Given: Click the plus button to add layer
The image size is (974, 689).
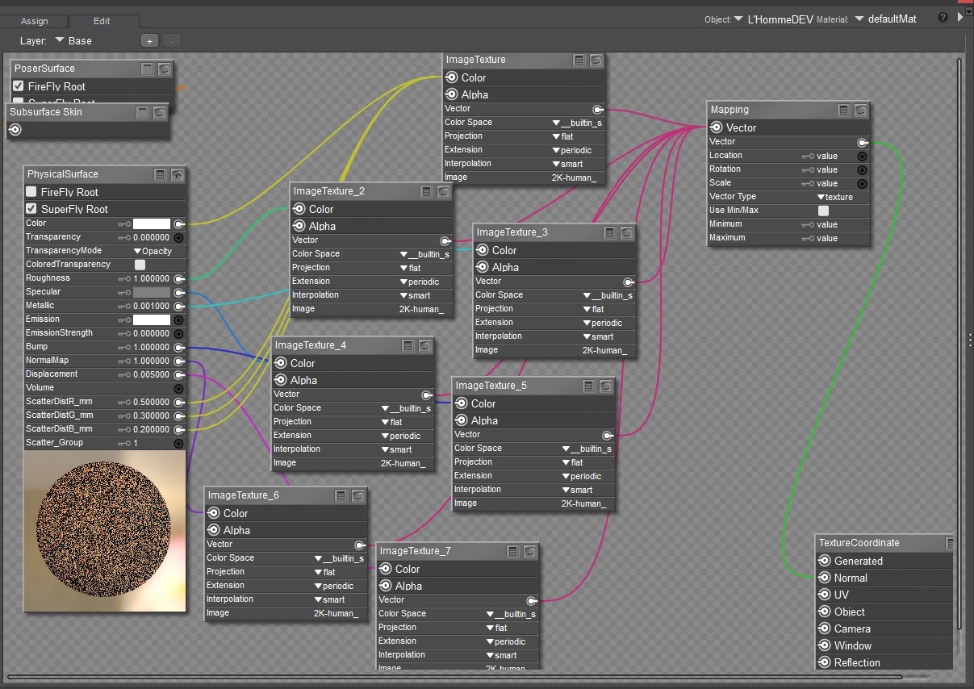Looking at the screenshot, I should [x=149, y=40].
